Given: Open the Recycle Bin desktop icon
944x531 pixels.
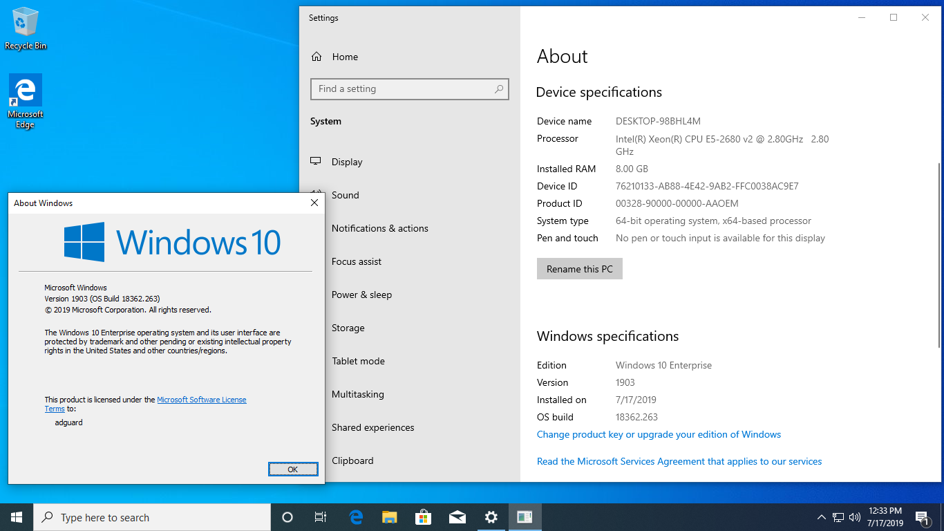Looking at the screenshot, I should [26, 29].
